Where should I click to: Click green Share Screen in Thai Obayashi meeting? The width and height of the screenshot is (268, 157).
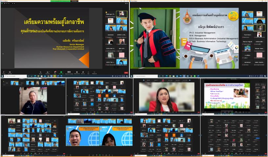(61, 72)
